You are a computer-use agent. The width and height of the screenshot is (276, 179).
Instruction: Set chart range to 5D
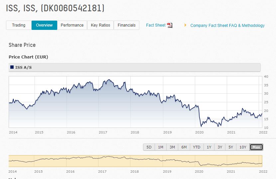(x=149, y=147)
